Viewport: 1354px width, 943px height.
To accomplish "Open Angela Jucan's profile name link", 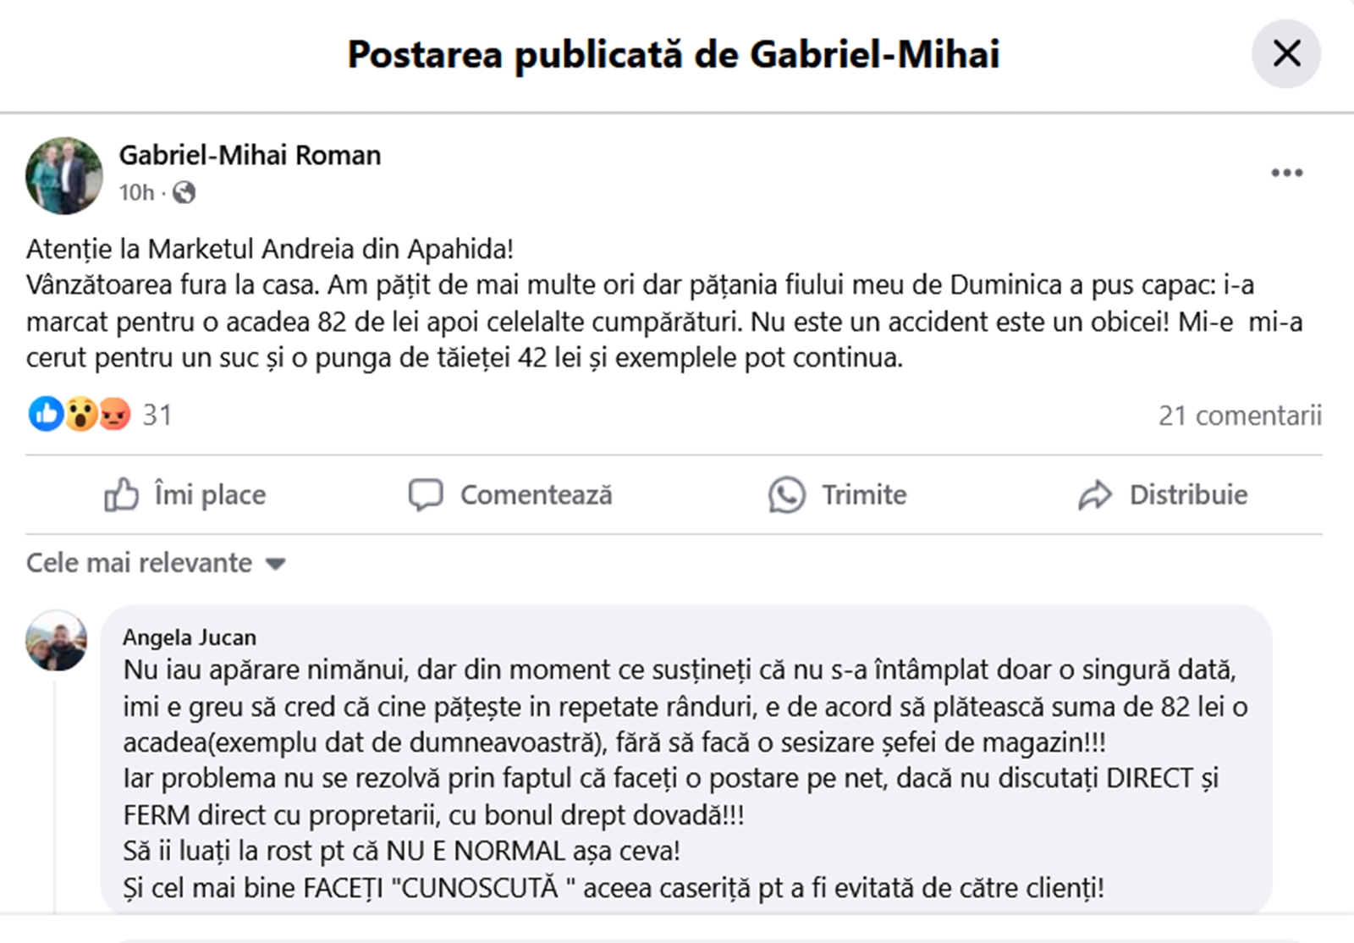I will click(189, 637).
